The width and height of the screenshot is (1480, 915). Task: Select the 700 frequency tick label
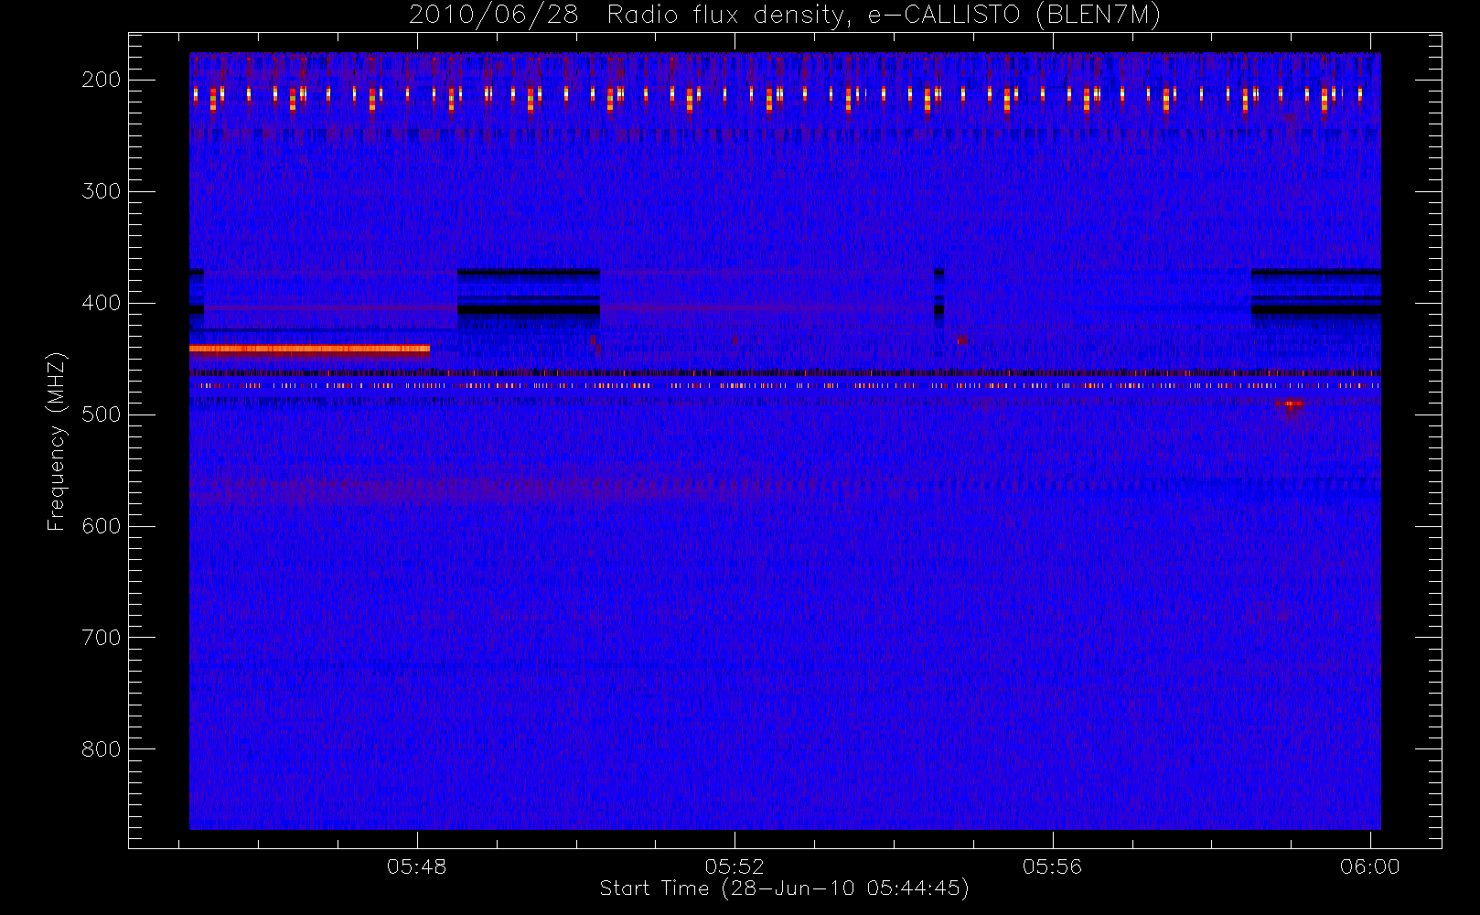coord(101,638)
